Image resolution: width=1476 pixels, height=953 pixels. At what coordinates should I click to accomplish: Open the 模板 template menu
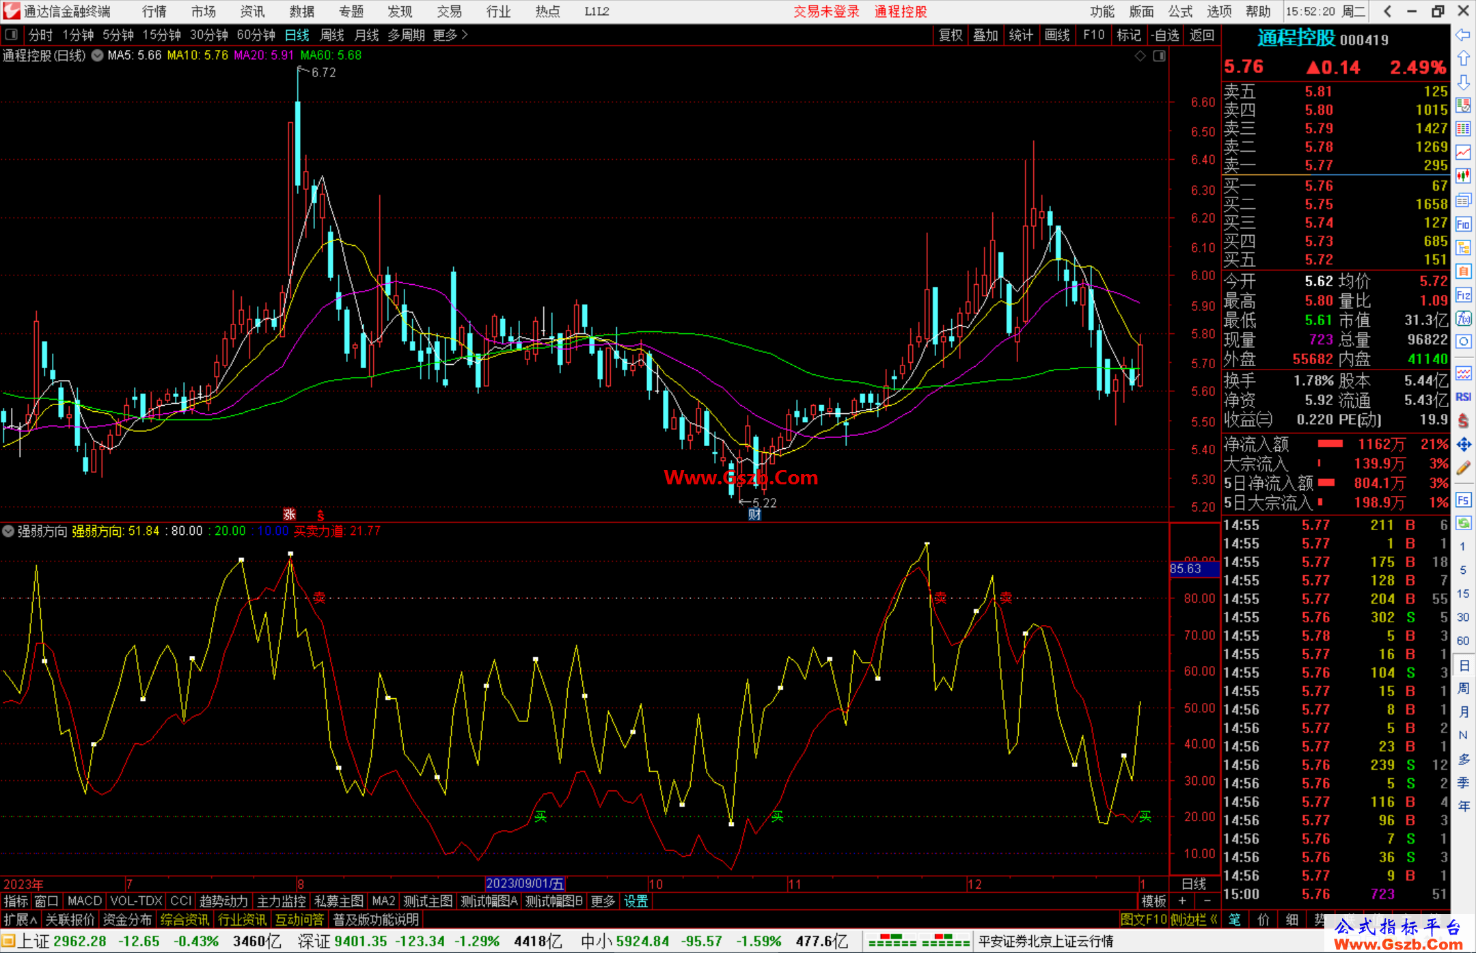click(x=1153, y=901)
